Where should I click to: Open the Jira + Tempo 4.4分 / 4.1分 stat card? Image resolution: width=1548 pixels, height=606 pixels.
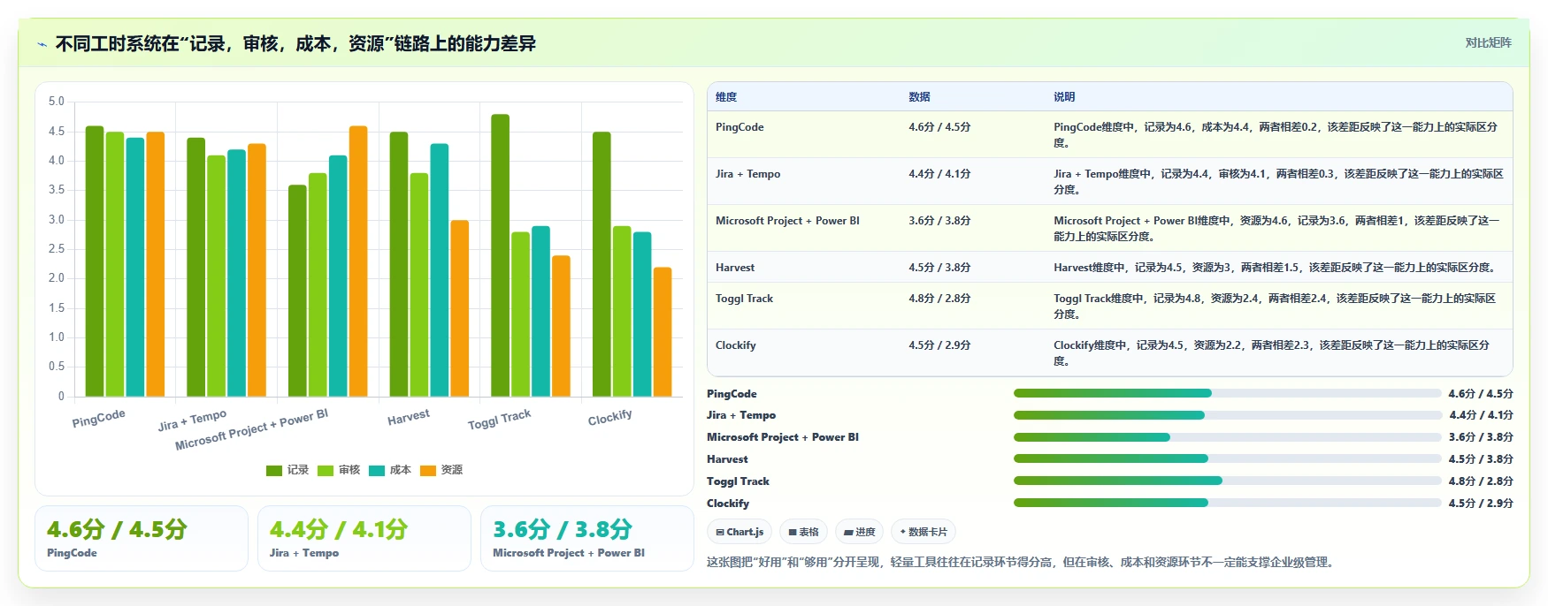pos(364,539)
